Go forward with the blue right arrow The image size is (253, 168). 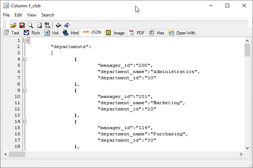click(x=67, y=25)
